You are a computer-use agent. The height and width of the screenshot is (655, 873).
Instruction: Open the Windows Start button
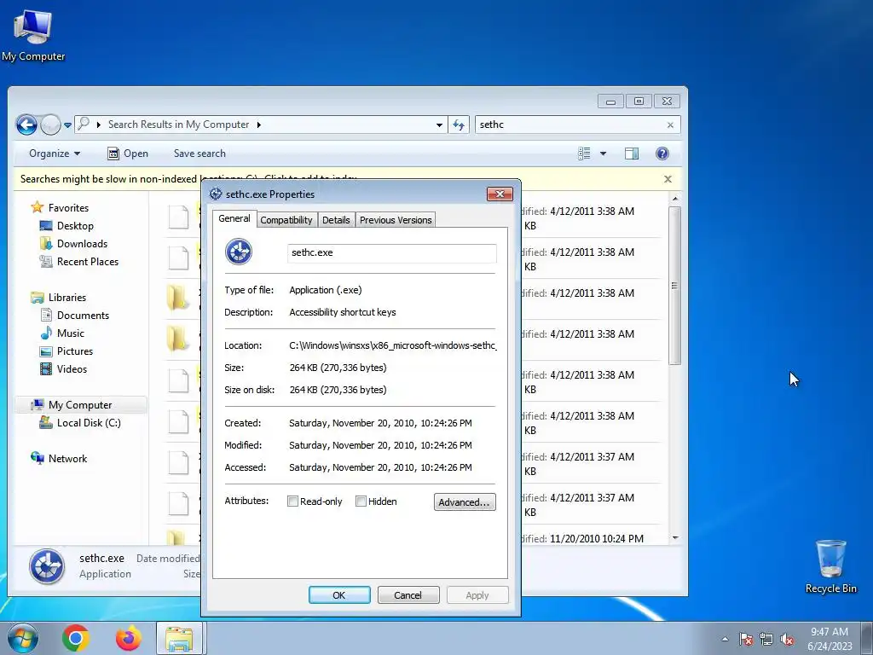pyautogui.click(x=21, y=638)
